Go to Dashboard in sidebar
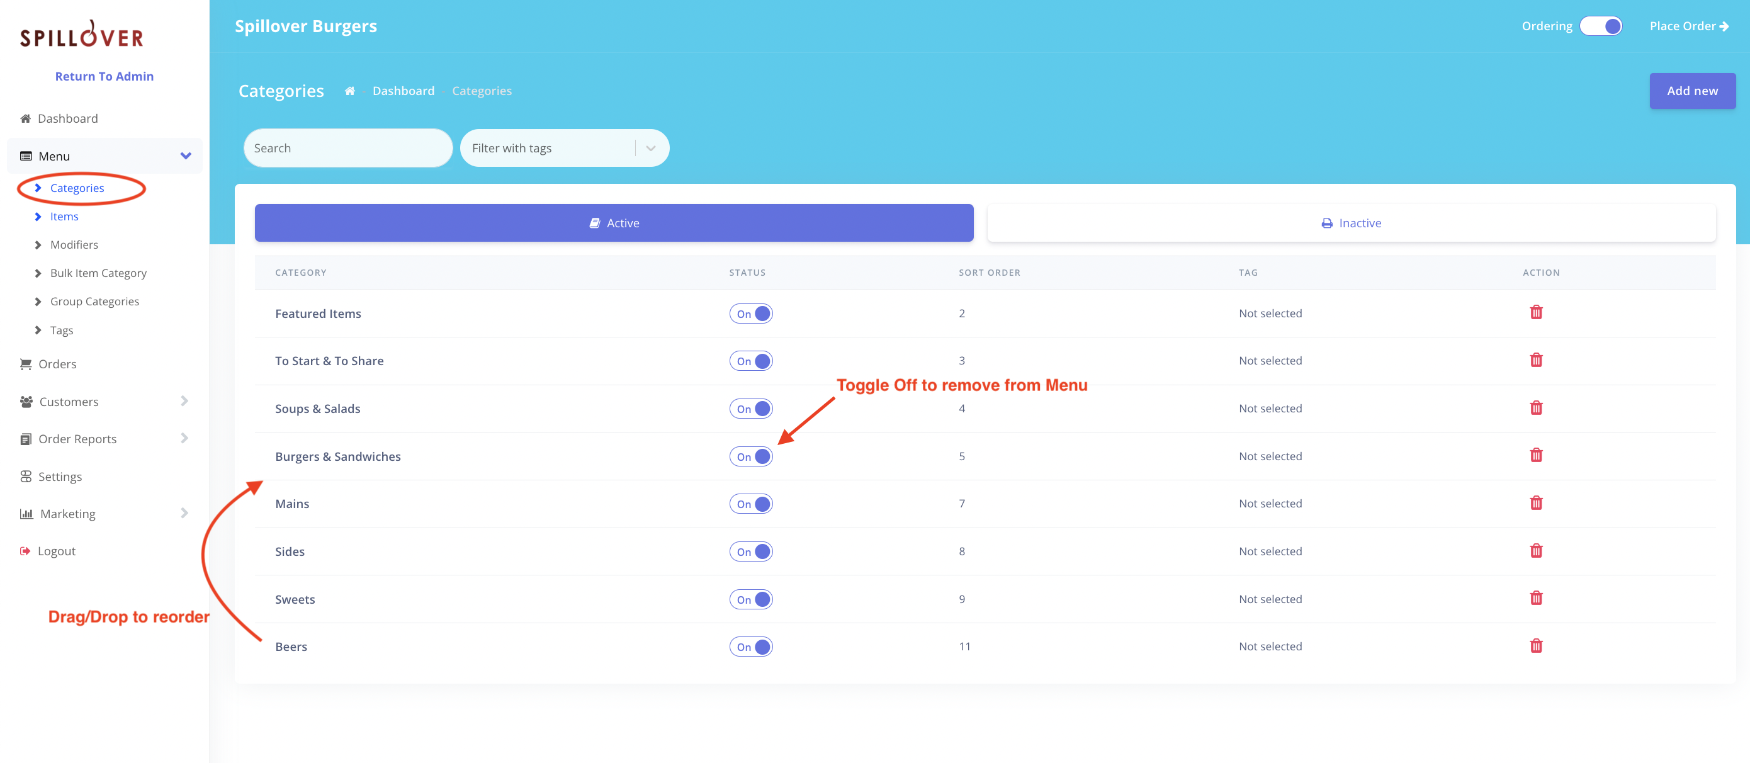The height and width of the screenshot is (763, 1750). (x=67, y=118)
